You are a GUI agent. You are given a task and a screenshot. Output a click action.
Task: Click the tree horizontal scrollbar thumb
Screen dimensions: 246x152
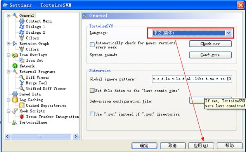coord(41,136)
